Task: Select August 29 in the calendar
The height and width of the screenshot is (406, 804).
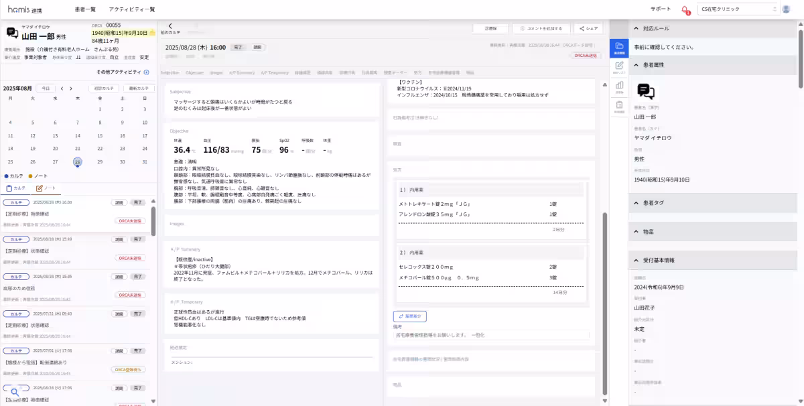Action: [100, 161]
